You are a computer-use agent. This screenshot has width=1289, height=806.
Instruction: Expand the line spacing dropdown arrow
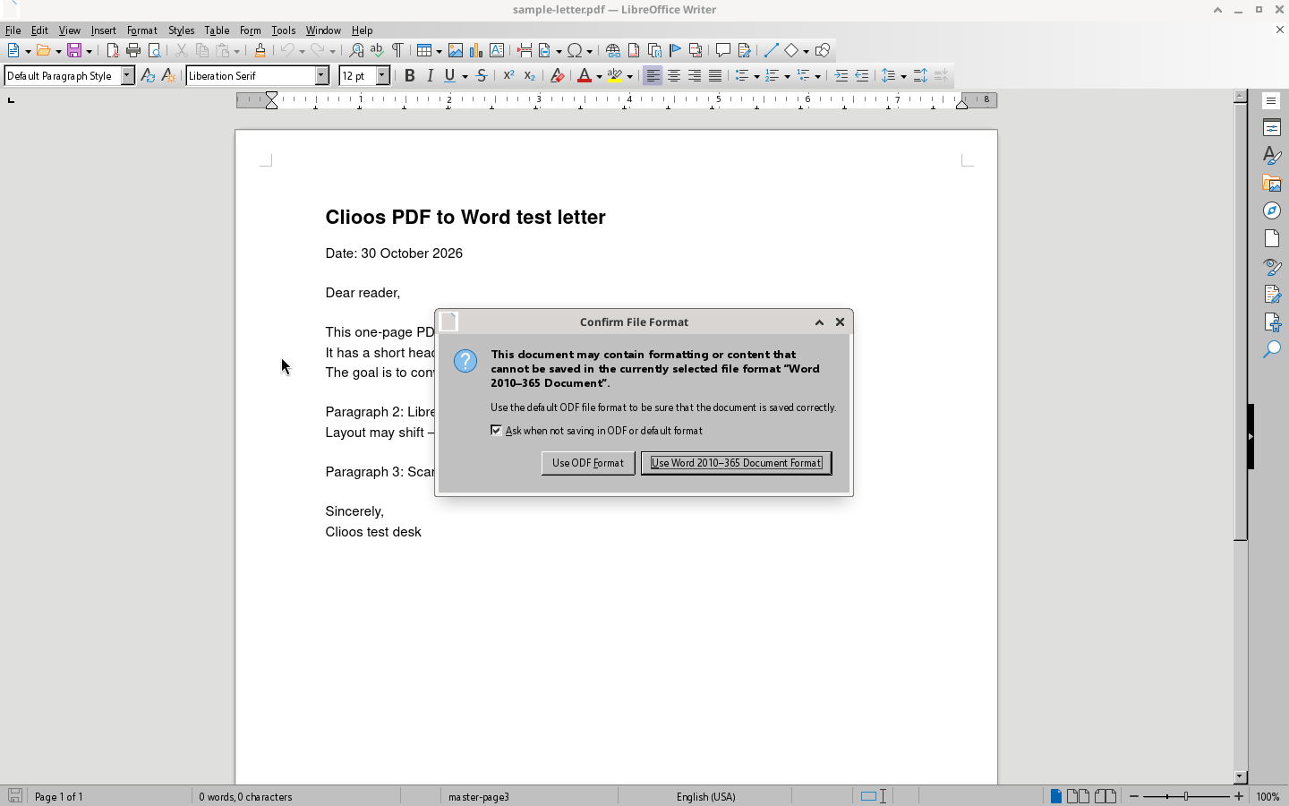click(x=903, y=76)
